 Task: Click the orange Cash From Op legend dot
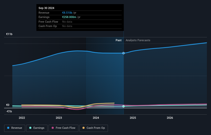[x=84, y=128]
